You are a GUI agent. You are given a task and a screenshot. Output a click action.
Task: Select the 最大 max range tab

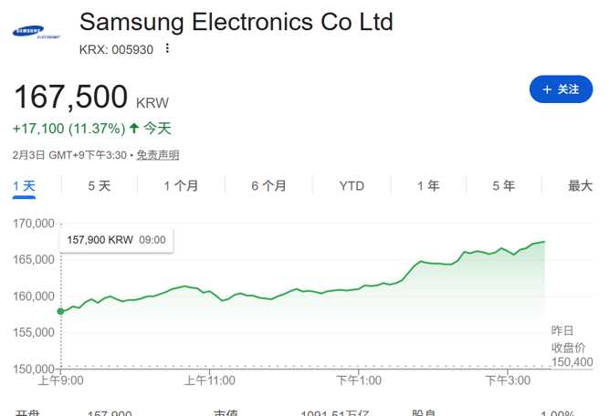pyautogui.click(x=580, y=186)
